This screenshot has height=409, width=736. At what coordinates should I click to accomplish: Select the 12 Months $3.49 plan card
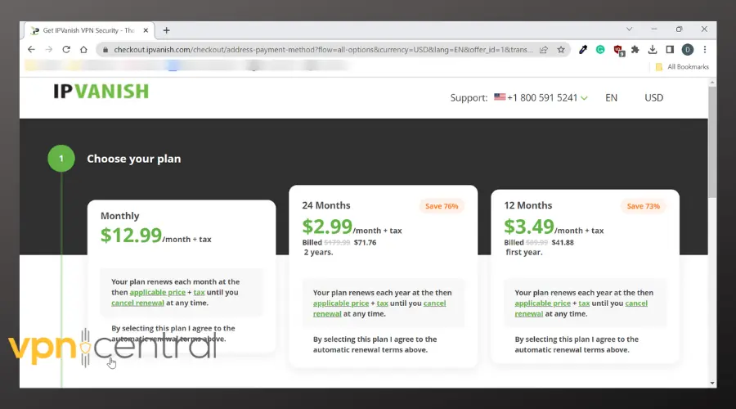585,276
